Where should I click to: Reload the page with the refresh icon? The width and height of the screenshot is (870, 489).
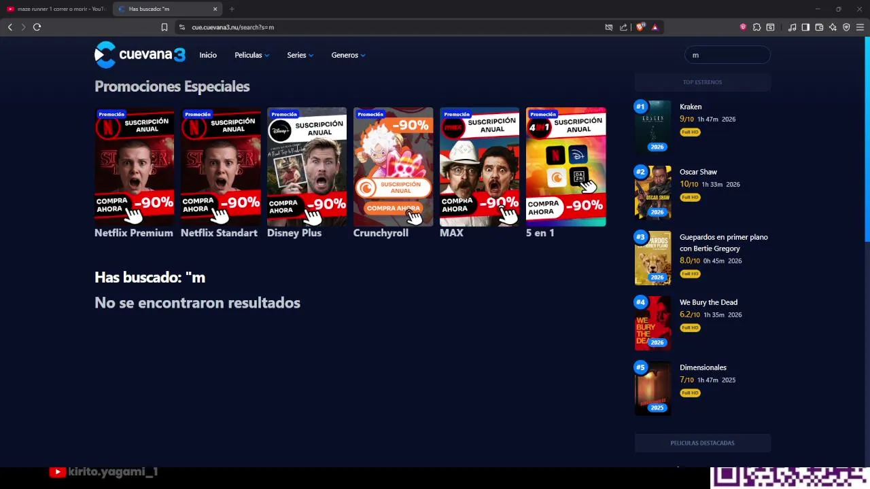pyautogui.click(x=37, y=27)
